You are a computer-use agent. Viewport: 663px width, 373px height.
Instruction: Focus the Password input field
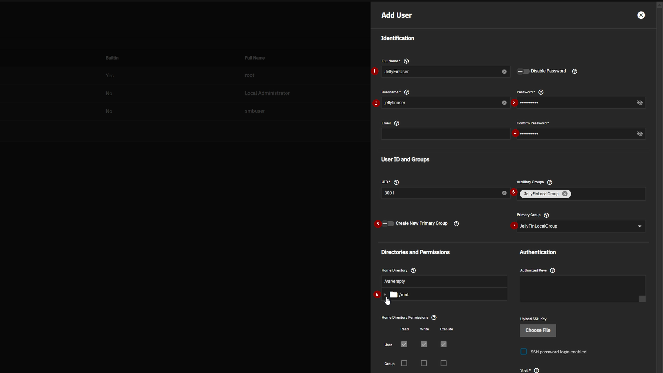click(581, 103)
